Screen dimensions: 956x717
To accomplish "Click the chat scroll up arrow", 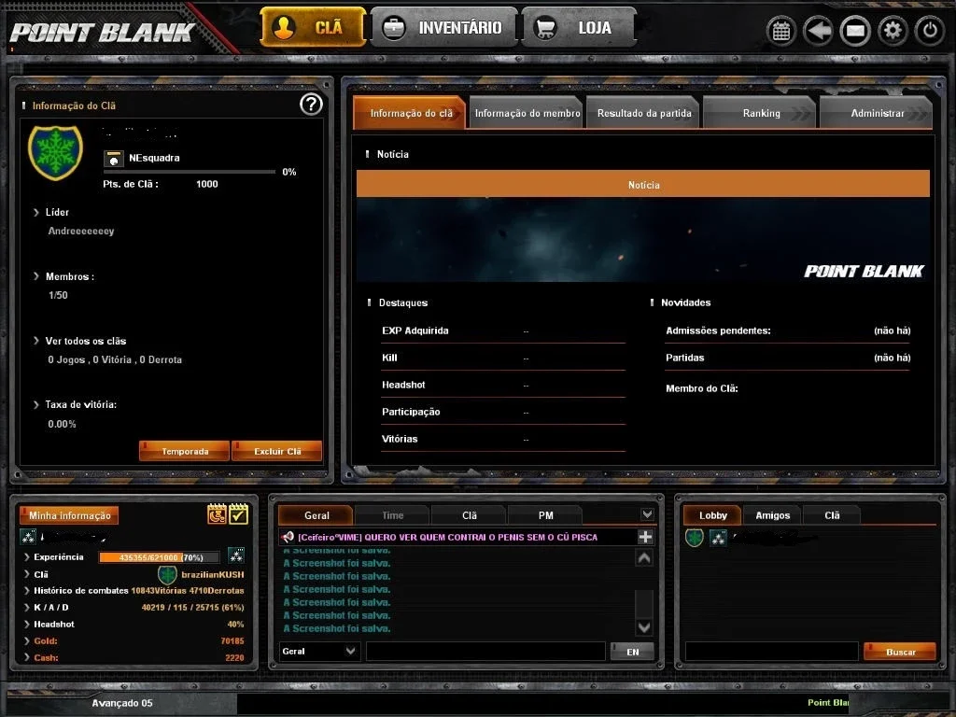I will coord(644,557).
